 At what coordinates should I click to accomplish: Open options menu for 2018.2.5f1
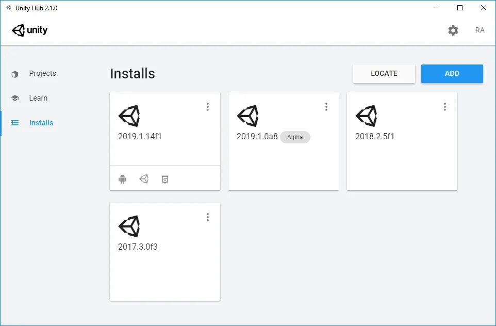pos(445,107)
